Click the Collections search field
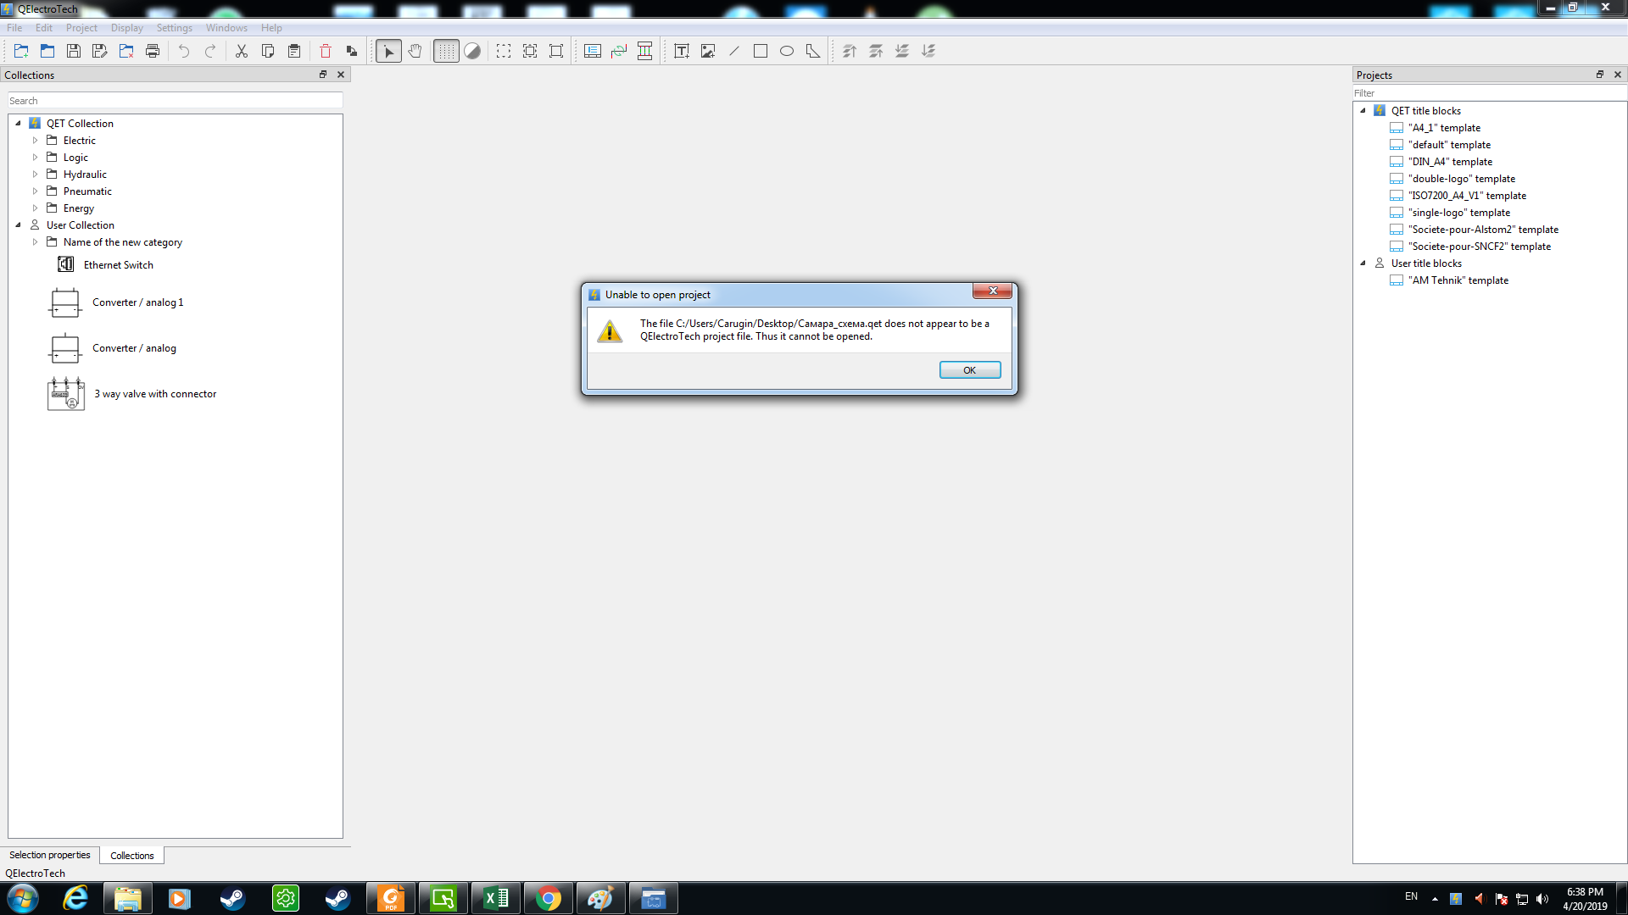This screenshot has width=1628, height=915. pyautogui.click(x=175, y=101)
